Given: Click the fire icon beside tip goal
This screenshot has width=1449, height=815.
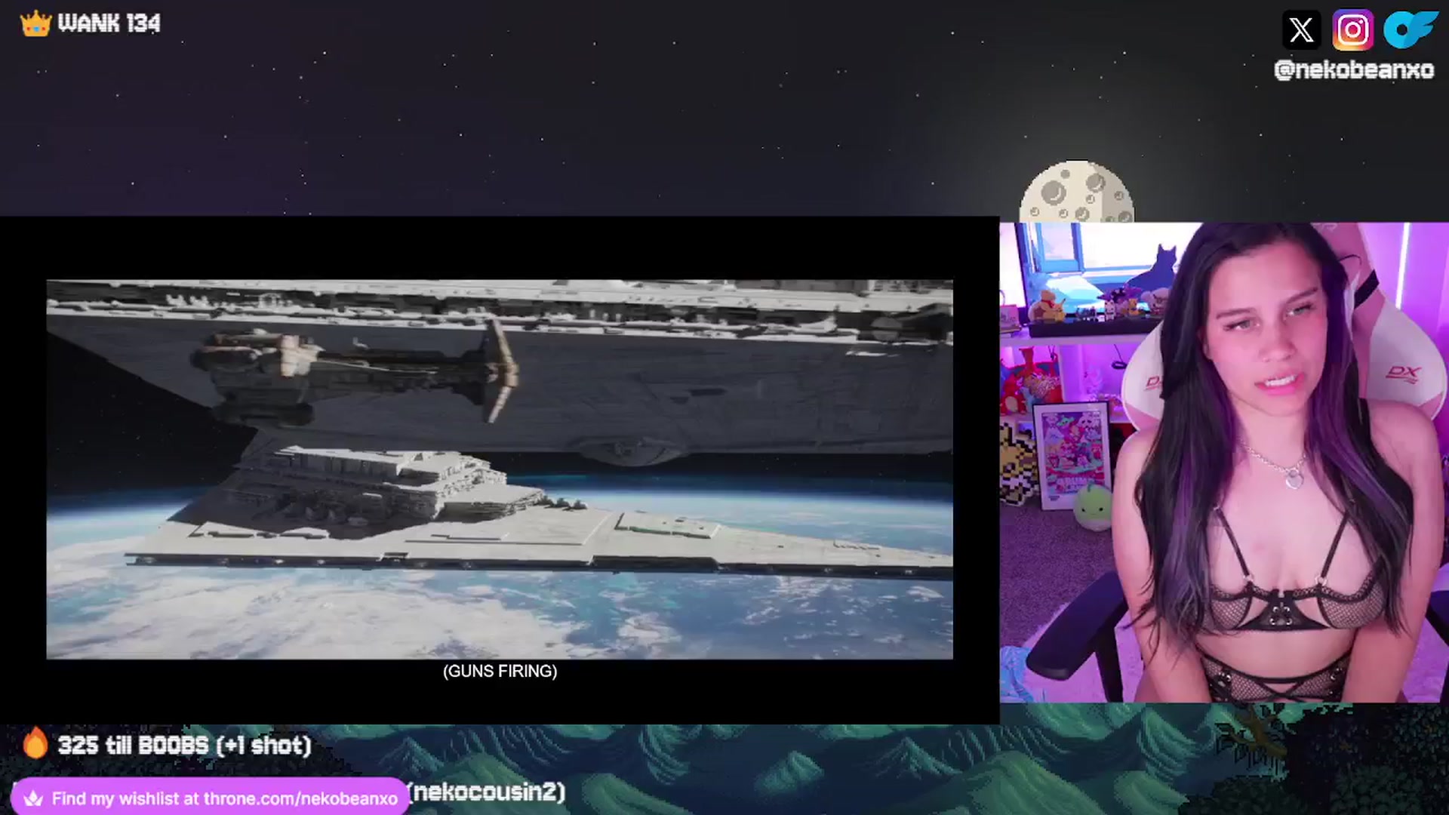Looking at the screenshot, I should pyautogui.click(x=35, y=743).
